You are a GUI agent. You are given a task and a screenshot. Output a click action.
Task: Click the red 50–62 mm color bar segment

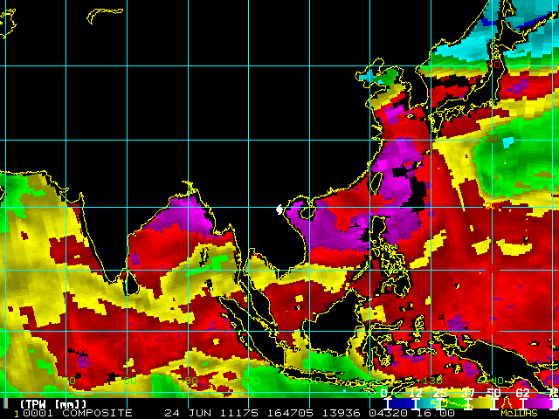[x=508, y=403]
